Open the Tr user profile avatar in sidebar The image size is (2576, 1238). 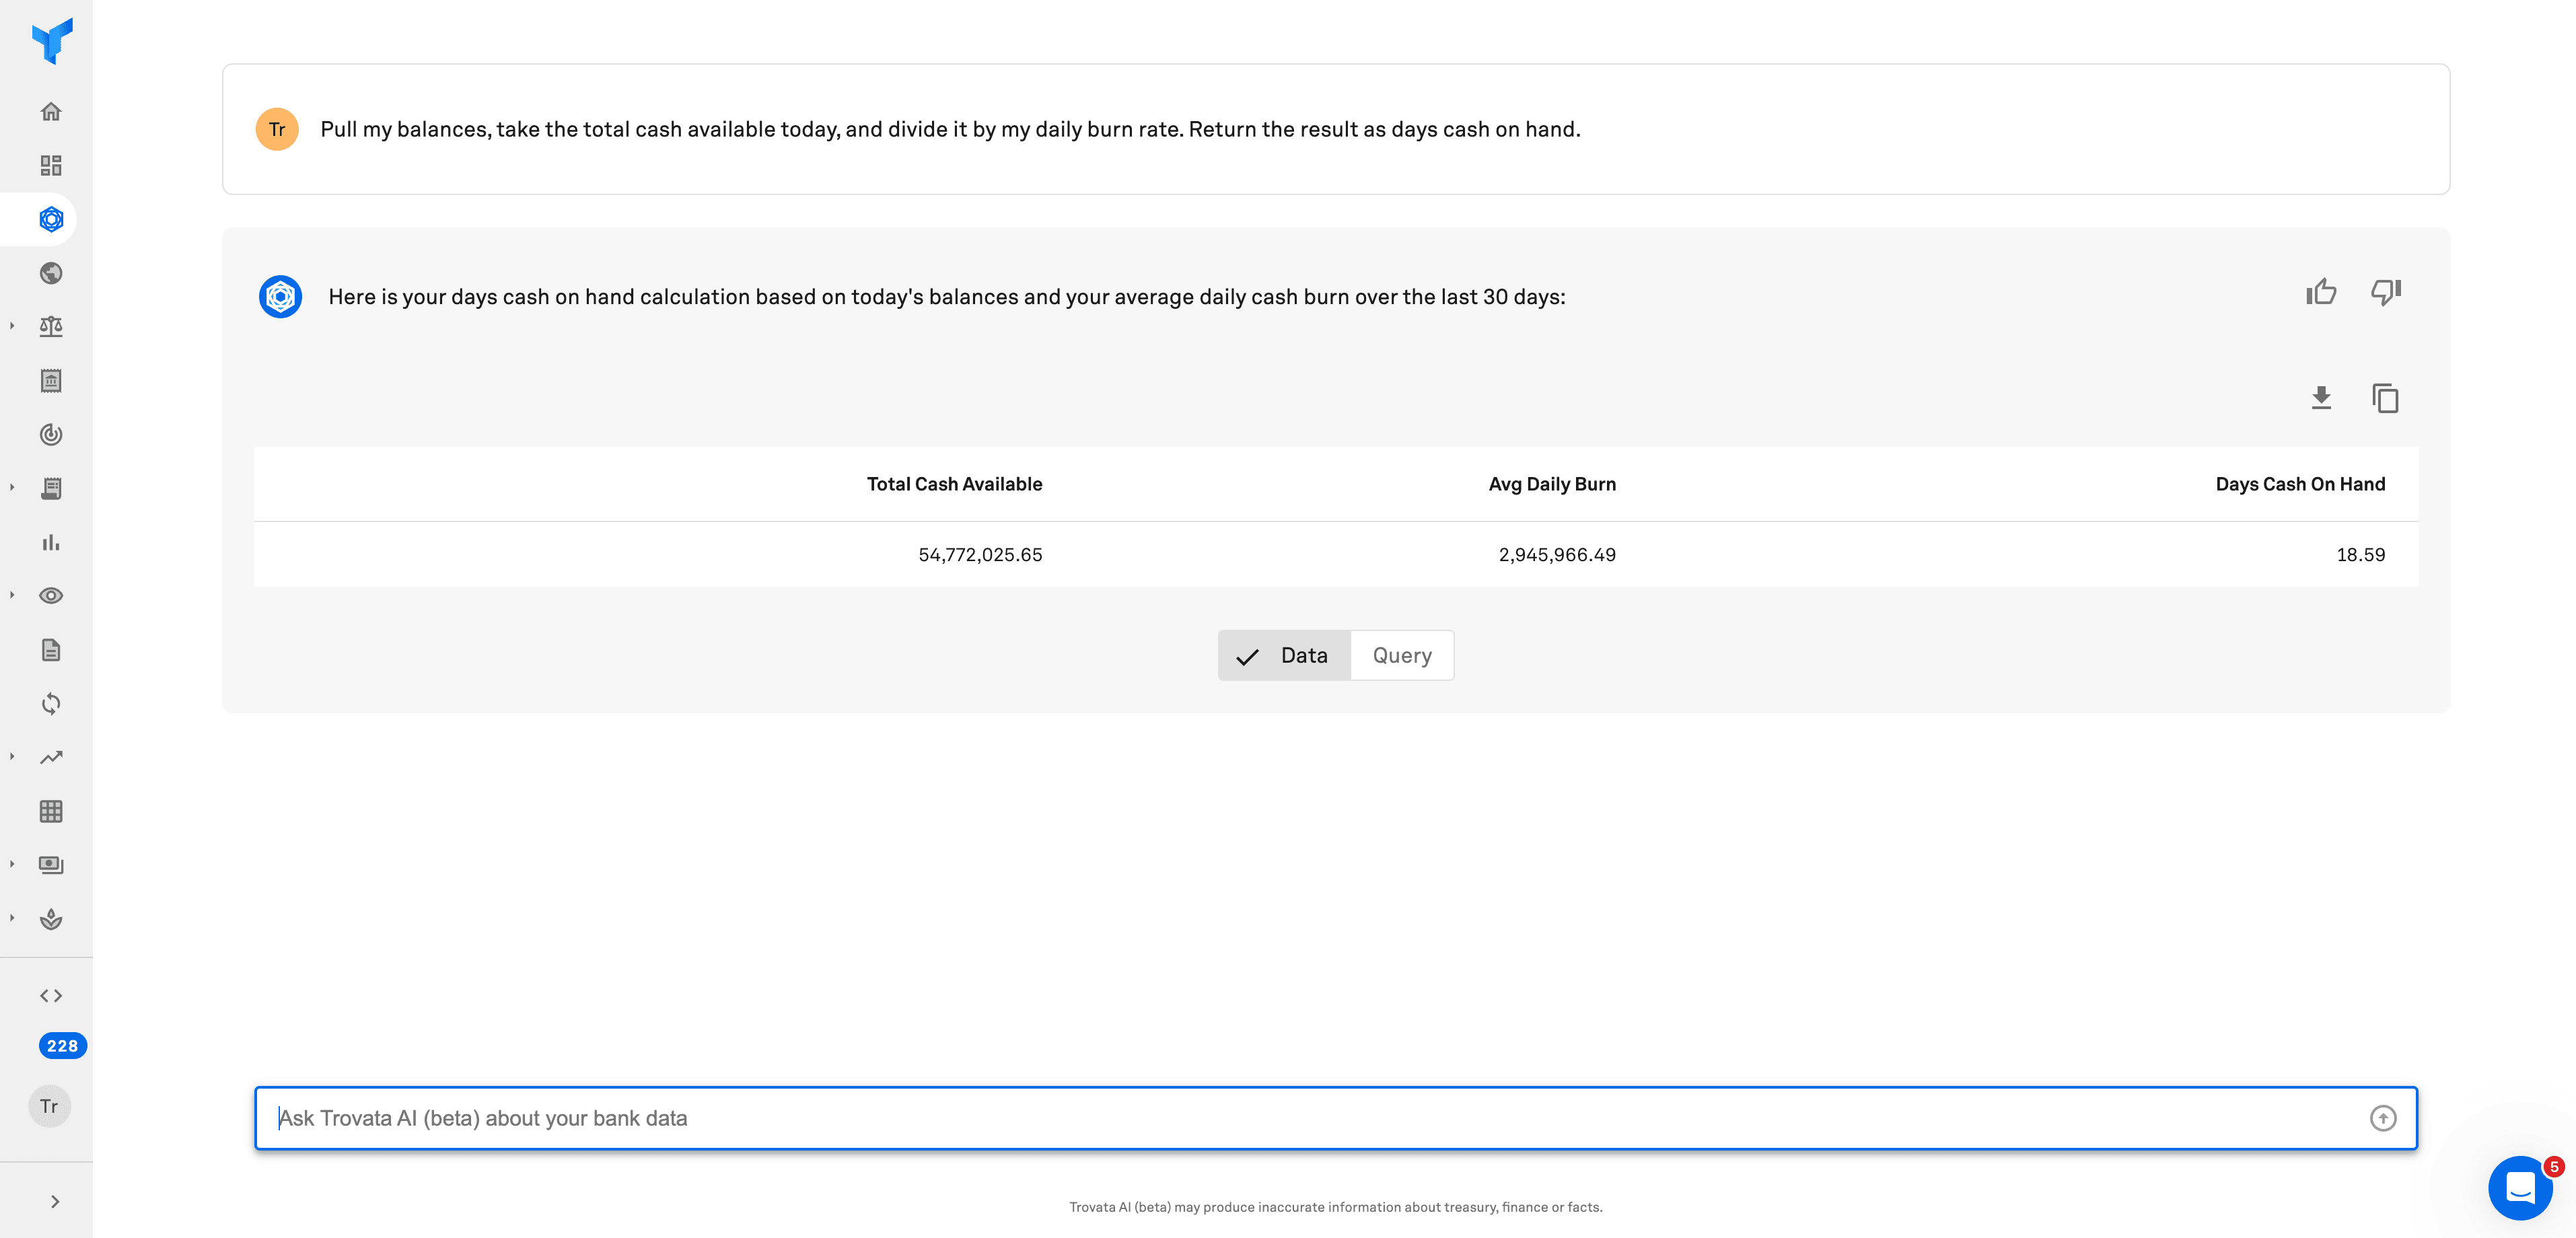pyautogui.click(x=49, y=1106)
